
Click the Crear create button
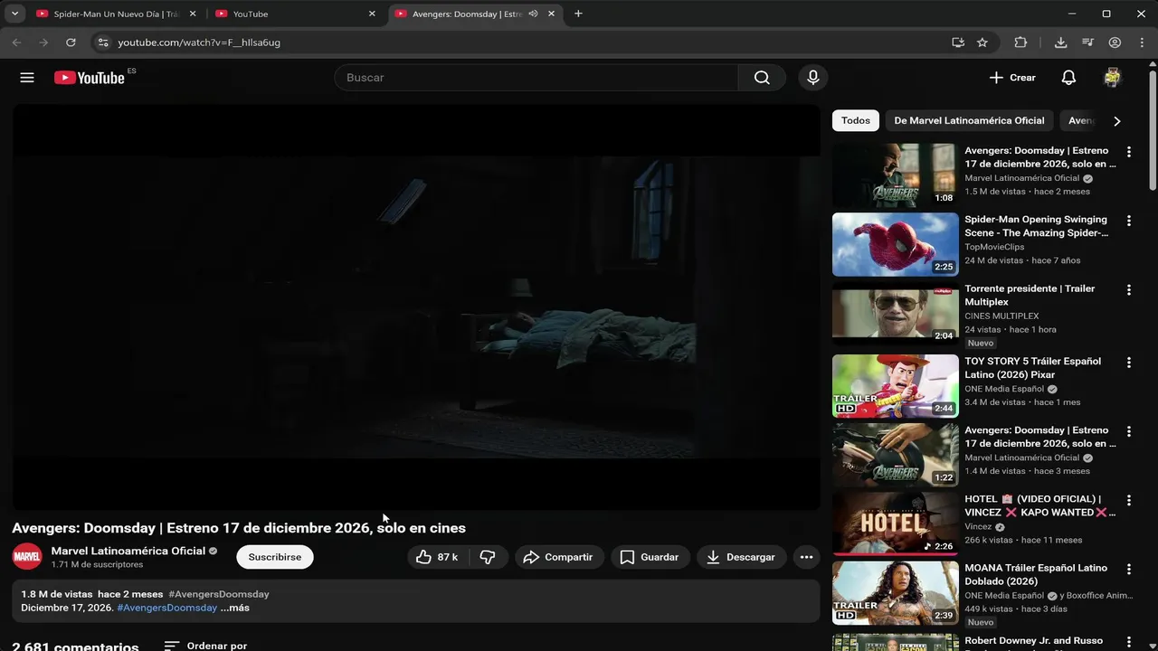tap(1012, 78)
